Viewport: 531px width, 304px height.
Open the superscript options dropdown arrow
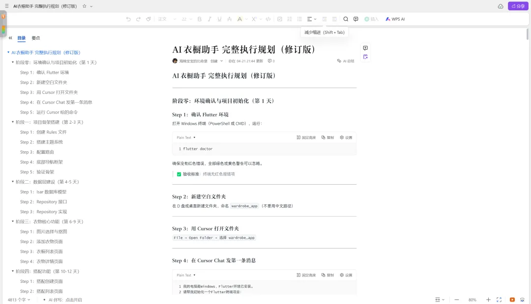(261, 19)
